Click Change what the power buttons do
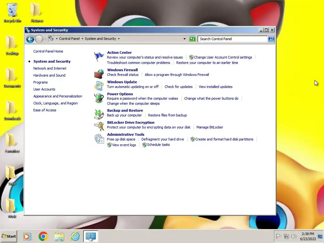The width and height of the screenshot is (324, 243). click(211, 99)
